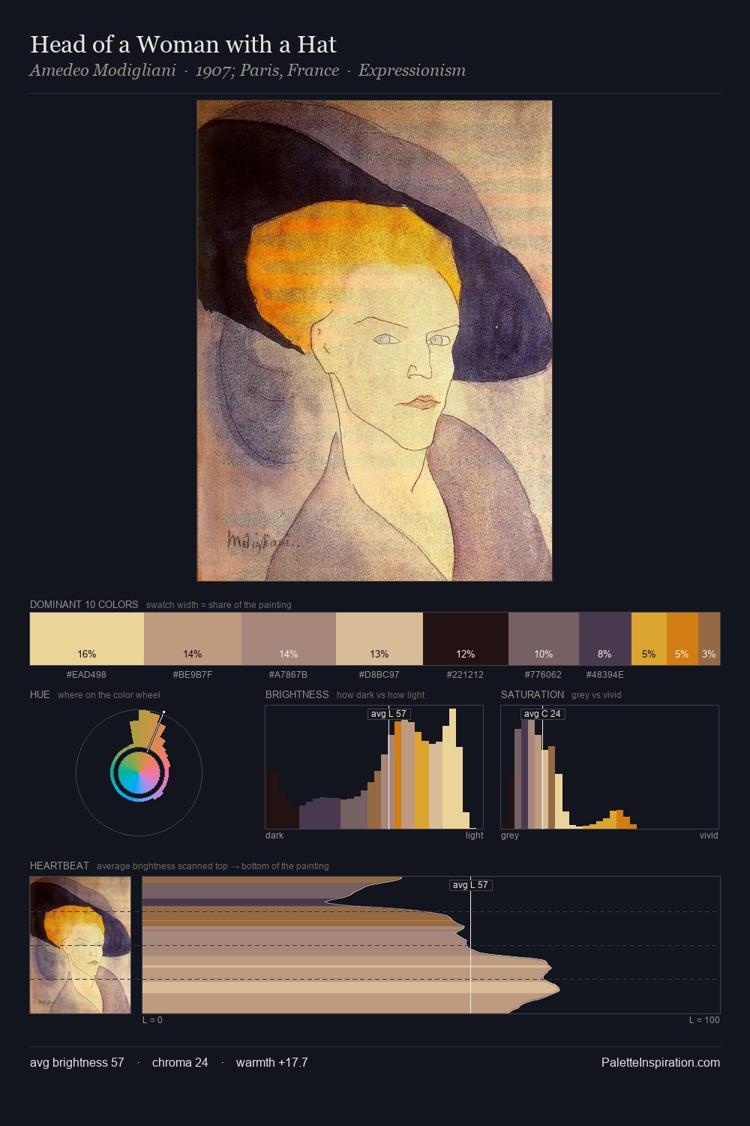The width and height of the screenshot is (750, 1126).
Task: Click the hex code #BE9B7F
Action: click(193, 675)
